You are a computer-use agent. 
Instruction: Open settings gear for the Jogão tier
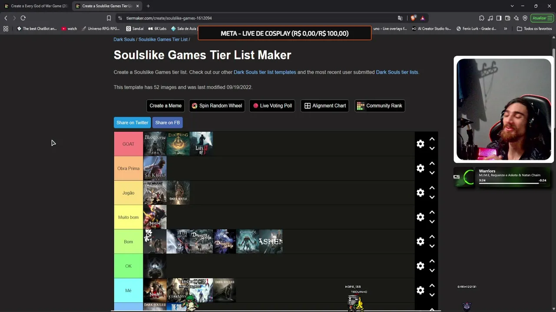click(x=420, y=193)
